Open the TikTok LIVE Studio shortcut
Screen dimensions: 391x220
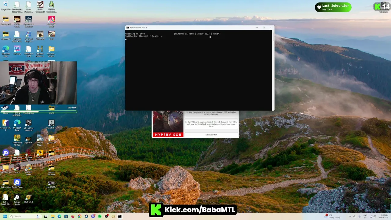pos(51,21)
